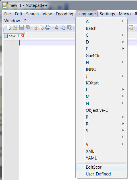The width and height of the screenshot is (137, 180).
Task: Click the Save floppy disk icon
Action: (22, 27)
